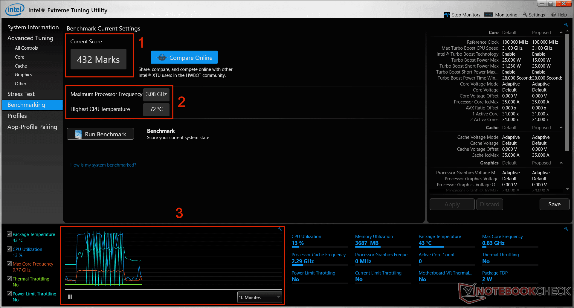Click the Active Core Count tile

coord(446,259)
